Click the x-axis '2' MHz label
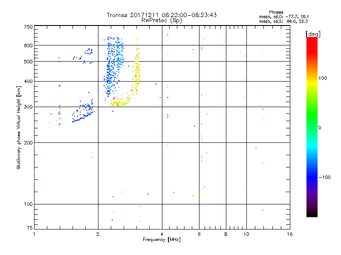The image size is (341, 255). tap(98, 234)
